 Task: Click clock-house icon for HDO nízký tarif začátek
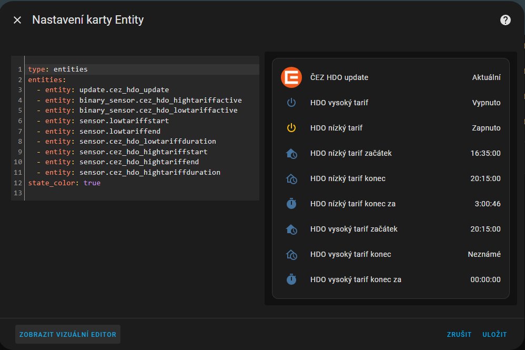291,153
